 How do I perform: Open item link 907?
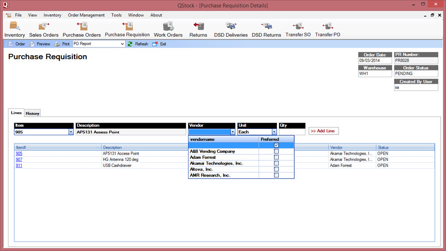[19, 160]
